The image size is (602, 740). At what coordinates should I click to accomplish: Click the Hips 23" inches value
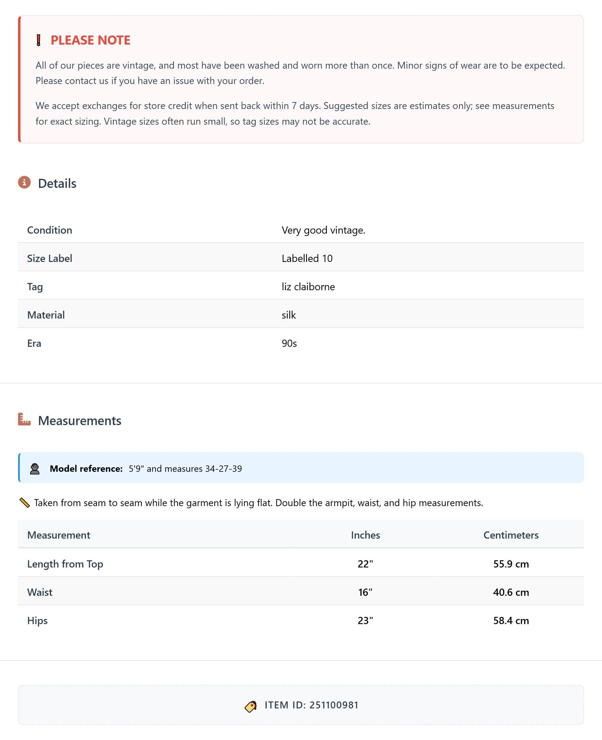pos(366,621)
